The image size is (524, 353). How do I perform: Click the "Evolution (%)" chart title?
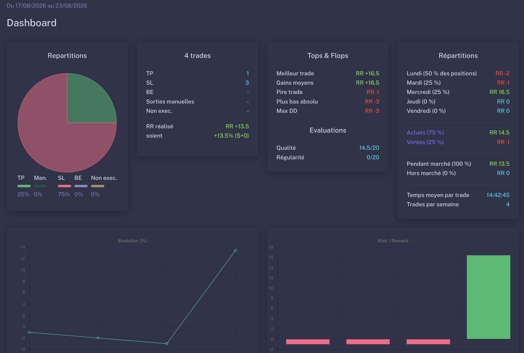(132, 241)
